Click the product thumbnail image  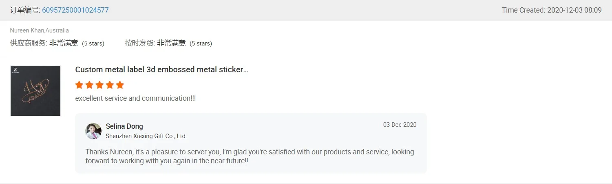35,91
